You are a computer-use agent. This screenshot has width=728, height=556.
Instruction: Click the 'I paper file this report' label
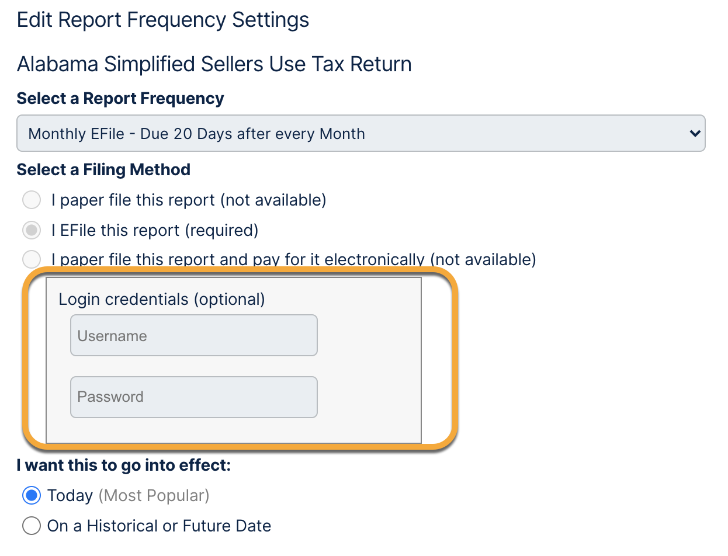(188, 200)
